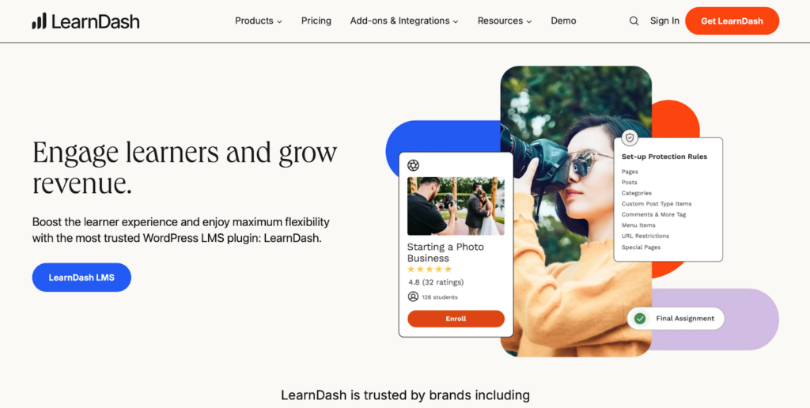Click the green checkmark beside Final Assignment
The width and height of the screenshot is (810, 408).
click(640, 319)
